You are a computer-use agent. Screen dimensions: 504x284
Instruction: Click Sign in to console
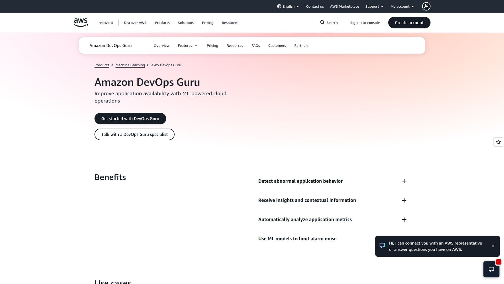click(x=365, y=23)
